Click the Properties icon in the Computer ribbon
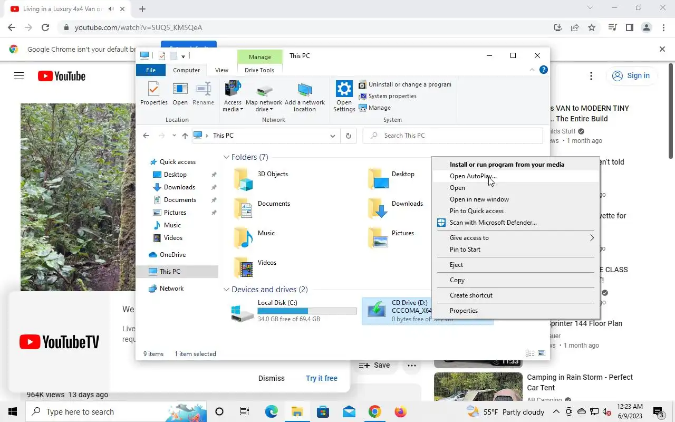 [153, 94]
